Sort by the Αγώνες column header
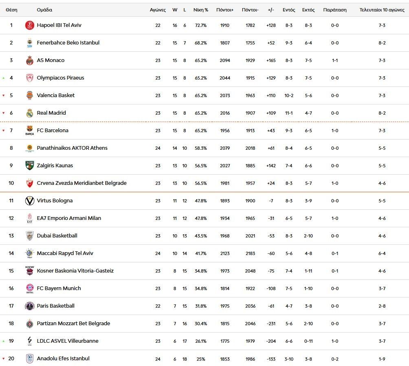The height and width of the screenshot is (366, 409). [158, 10]
